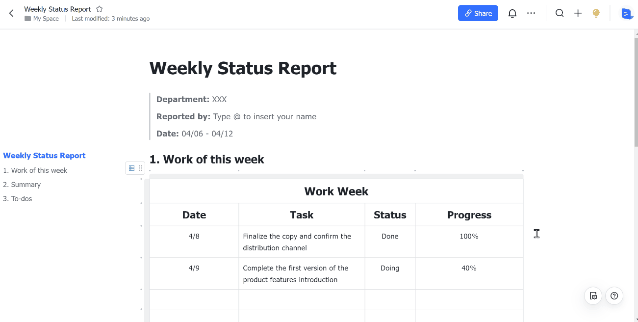Click the 'Type @ to insert your name' field
The image size is (638, 322).
(265, 117)
